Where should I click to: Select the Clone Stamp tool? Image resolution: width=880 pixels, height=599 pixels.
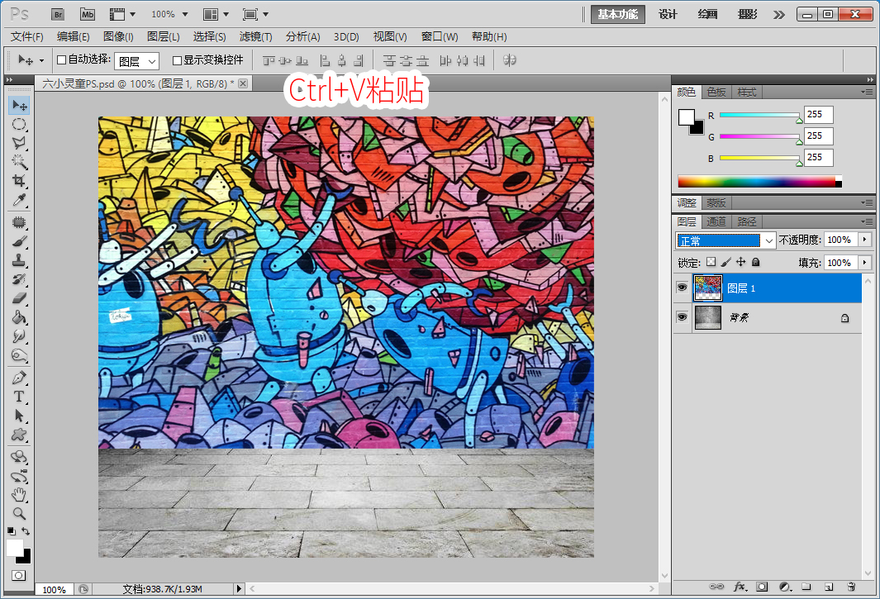click(x=19, y=260)
